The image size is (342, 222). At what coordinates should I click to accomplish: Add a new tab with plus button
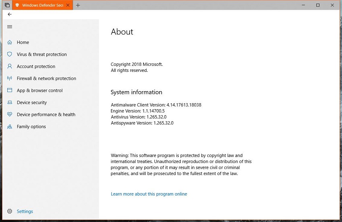tap(78, 5)
